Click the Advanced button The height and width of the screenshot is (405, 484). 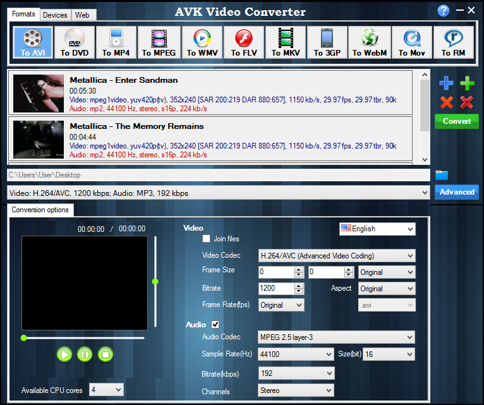[x=457, y=192]
